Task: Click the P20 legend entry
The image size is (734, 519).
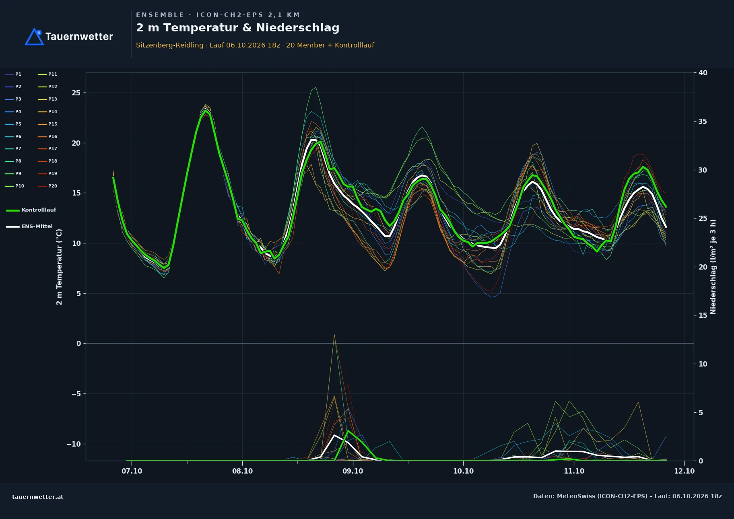Action: coord(47,186)
